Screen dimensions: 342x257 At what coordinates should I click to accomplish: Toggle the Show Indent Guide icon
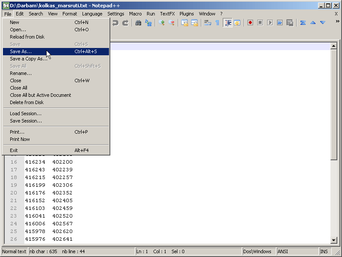(x=227, y=23)
